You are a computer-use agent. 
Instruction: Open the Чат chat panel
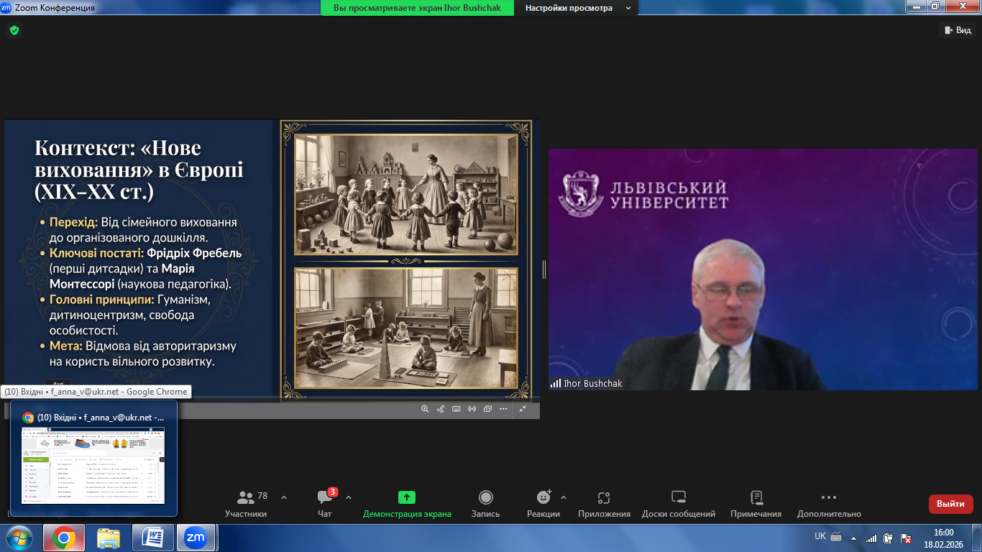coord(324,503)
